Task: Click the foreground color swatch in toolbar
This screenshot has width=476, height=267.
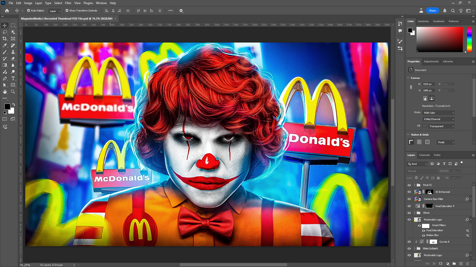Action: pos(7,106)
